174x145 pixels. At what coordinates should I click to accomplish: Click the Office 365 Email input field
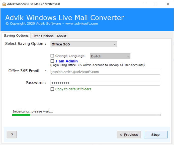click(x=105, y=72)
